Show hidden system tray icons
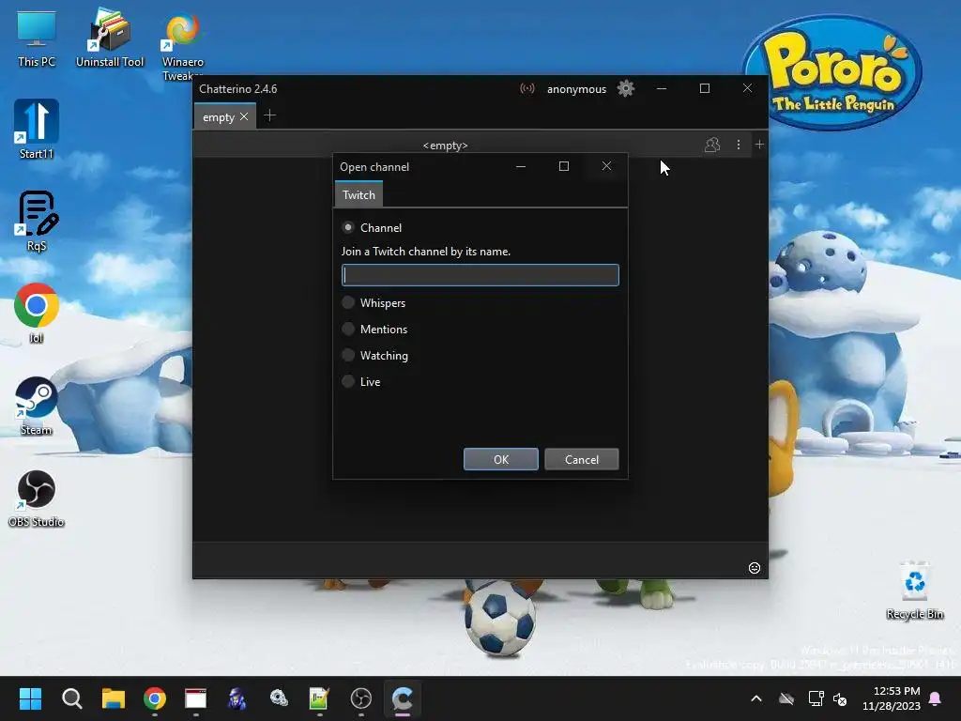961x721 pixels. click(x=756, y=698)
